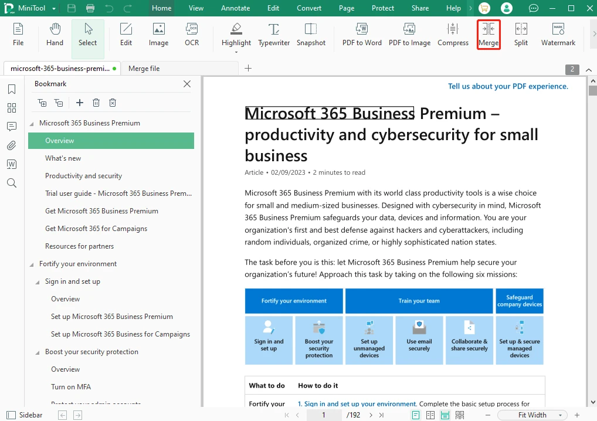Add a new bookmark with plus icon

(x=80, y=103)
